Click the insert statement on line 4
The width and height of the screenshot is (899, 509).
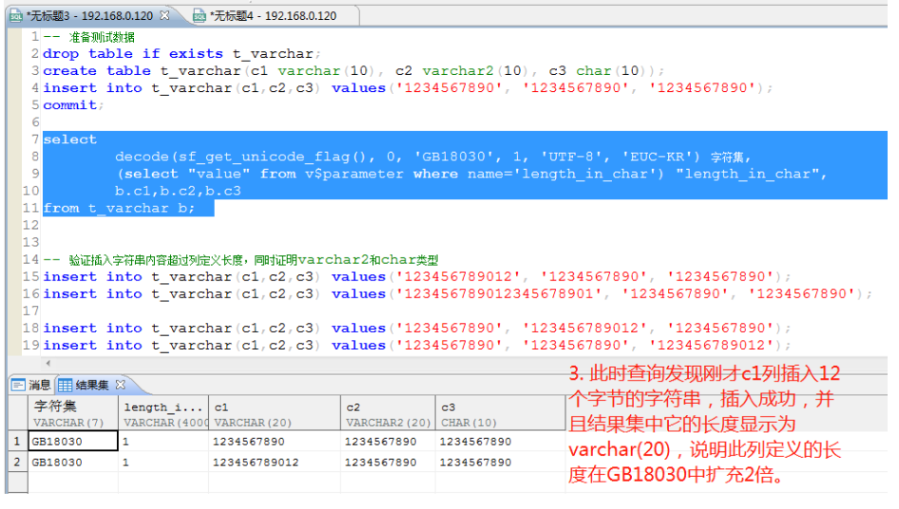pos(408,88)
